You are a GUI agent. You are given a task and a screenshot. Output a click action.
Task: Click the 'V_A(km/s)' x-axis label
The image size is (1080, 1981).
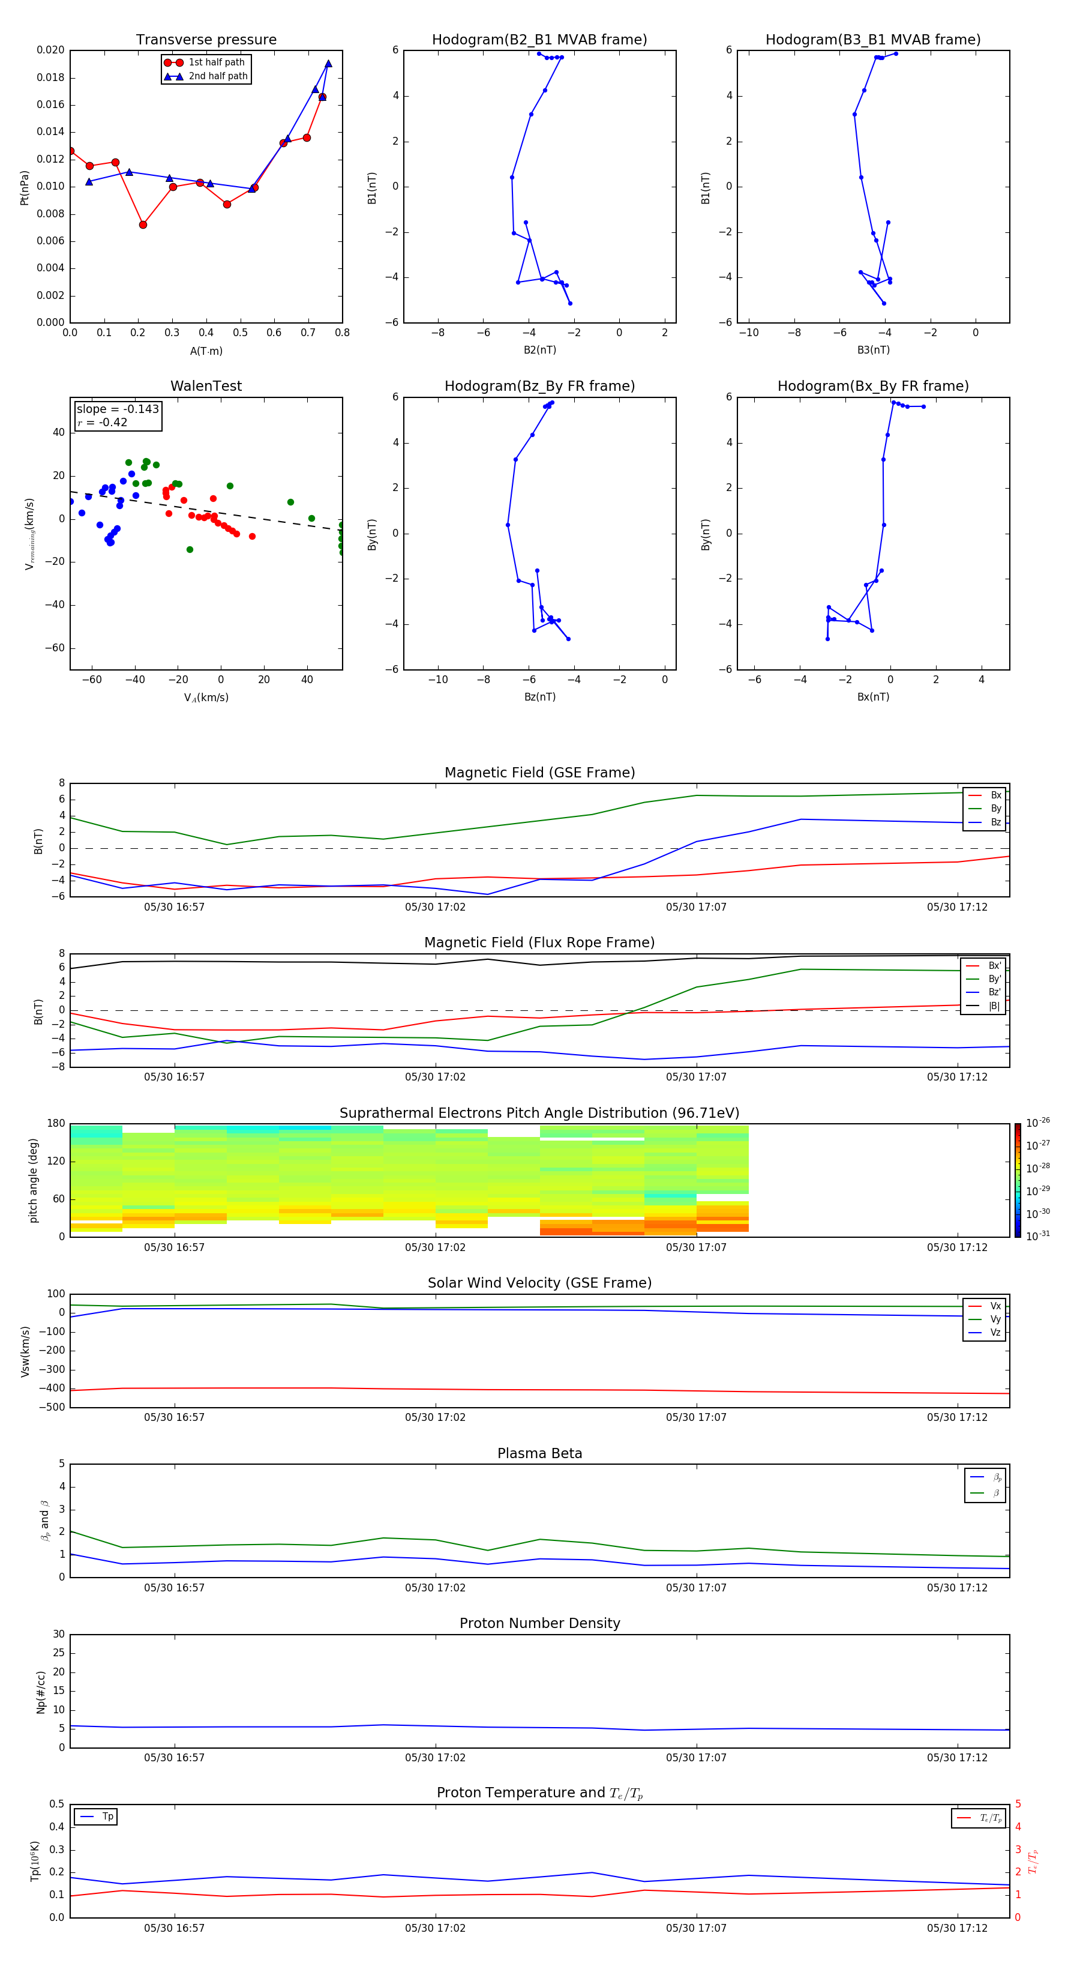click(206, 698)
